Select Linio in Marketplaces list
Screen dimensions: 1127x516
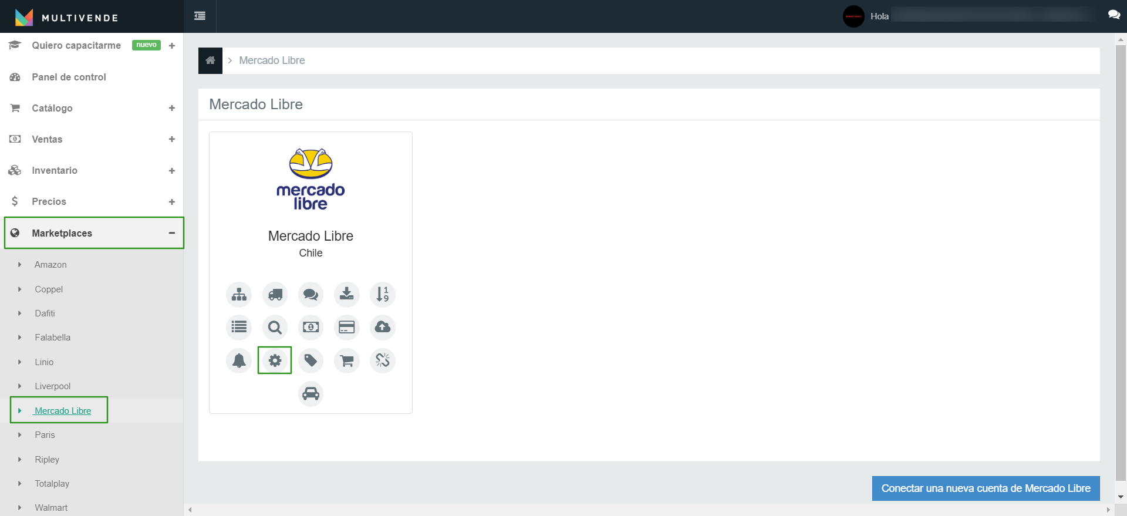tap(44, 362)
